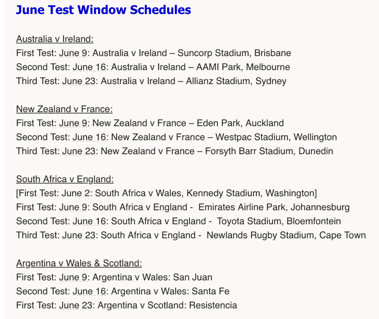Click the Suncorp Stadium, Brisbane text

234,53
